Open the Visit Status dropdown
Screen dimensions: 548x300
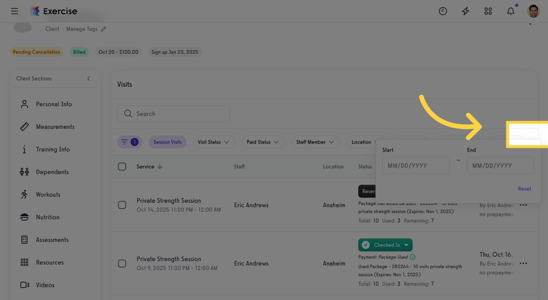point(214,142)
